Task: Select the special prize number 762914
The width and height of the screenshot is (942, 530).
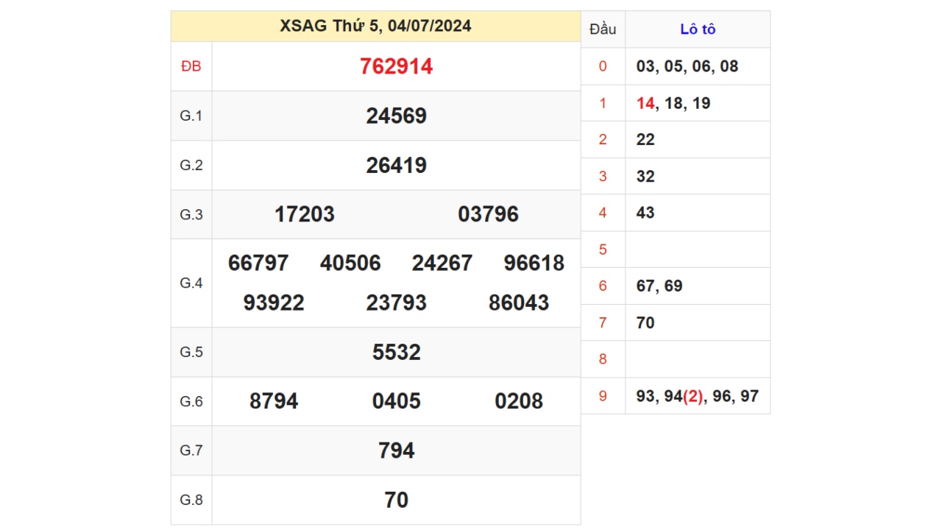Action: [396, 66]
